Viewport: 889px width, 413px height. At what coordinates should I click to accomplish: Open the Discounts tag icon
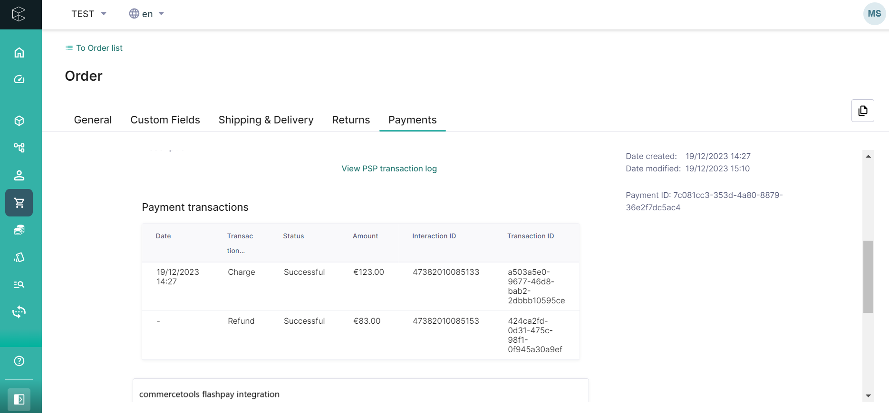point(19,257)
